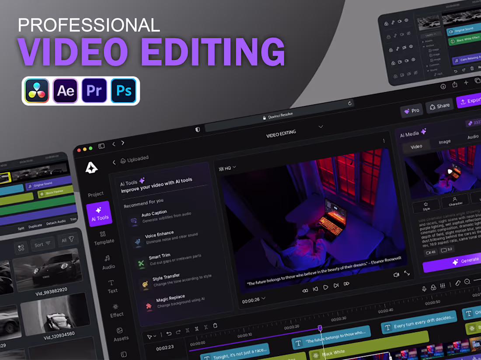Open Project in the left sidebar

[x=96, y=194]
